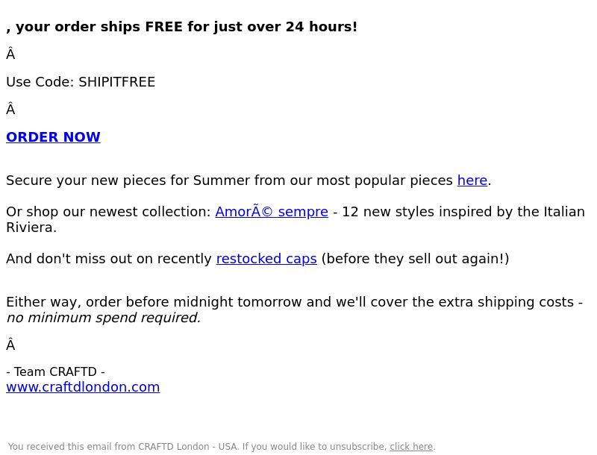This screenshot has width=597, height=455.
Task: Click the 'order ships FREE' headline
Action: [x=181, y=27]
